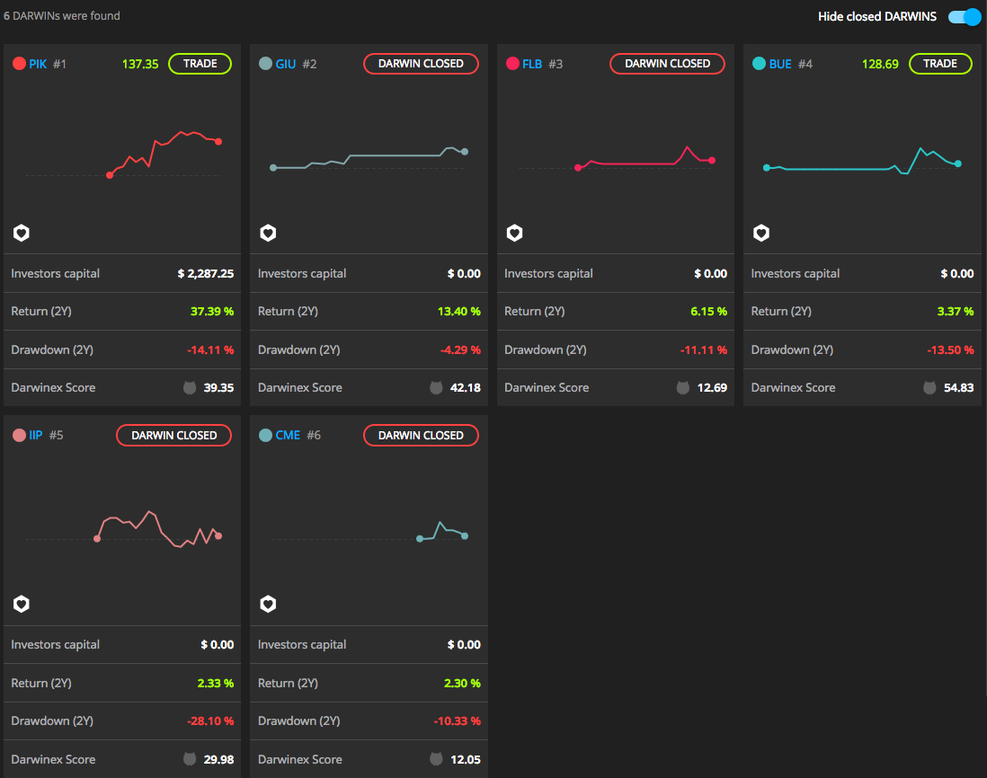Click Darwinex Score badge icon next to 54.83
Screen dimensions: 987x778
coord(929,387)
